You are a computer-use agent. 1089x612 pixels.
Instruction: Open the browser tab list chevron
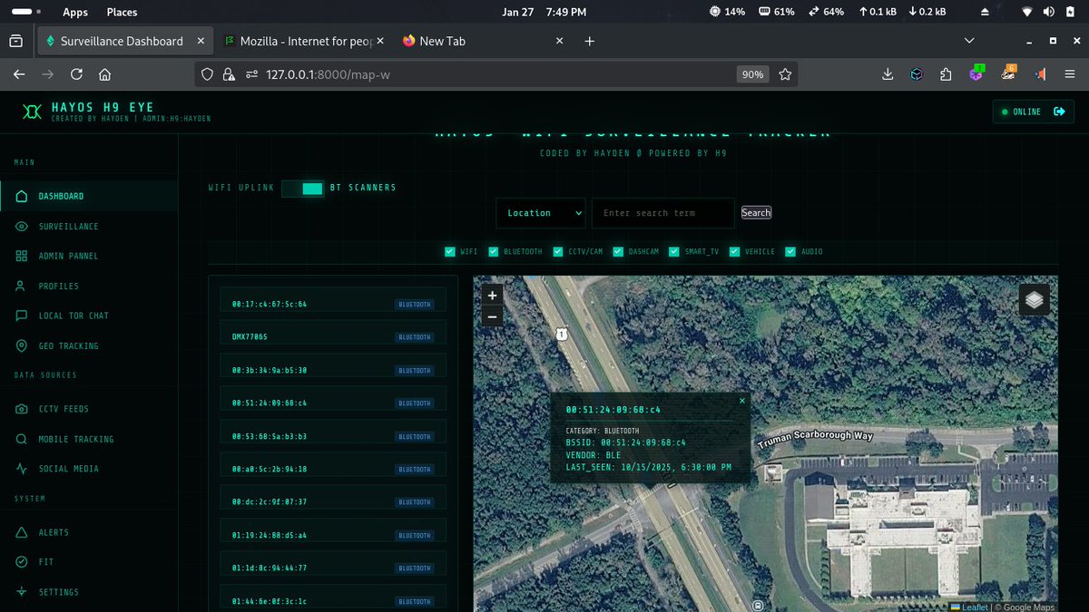969,41
